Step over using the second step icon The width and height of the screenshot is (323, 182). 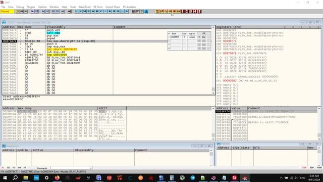point(47,11)
